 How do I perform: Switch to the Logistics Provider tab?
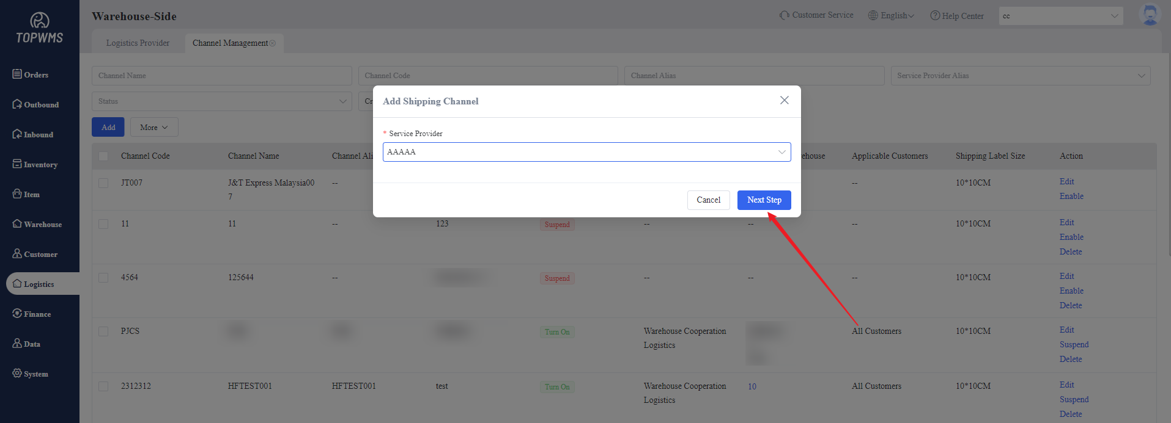[x=138, y=43]
